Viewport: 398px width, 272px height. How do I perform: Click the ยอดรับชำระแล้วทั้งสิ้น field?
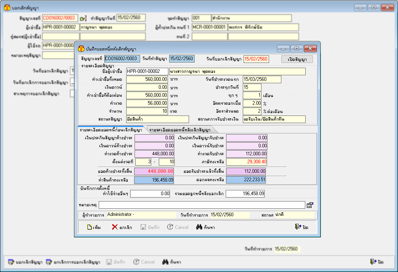coord(246,171)
